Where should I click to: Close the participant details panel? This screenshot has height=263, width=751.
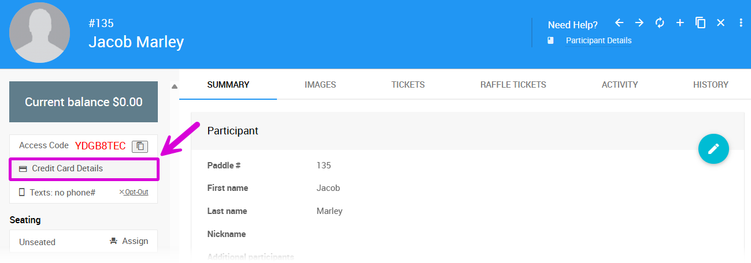(x=720, y=23)
